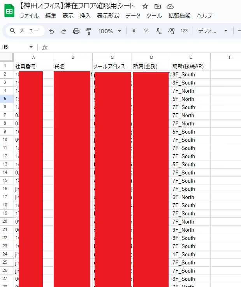Open the ヘルプ menu
The width and height of the screenshot is (241, 287).
pyautogui.click(x=204, y=16)
